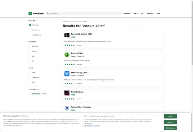Open the Maxion Spy Killer blue icon
Viewport: 193px width, 132px height.
click(x=67, y=74)
